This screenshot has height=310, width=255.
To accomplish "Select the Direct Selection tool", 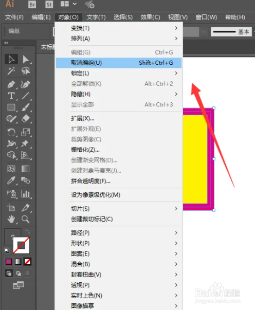I will [26, 59].
